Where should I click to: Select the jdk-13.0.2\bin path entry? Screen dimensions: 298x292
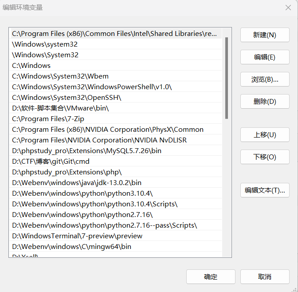(77, 183)
